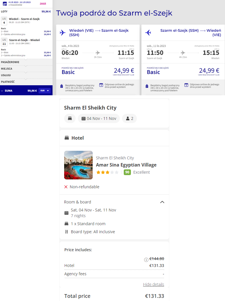Click the hotel star rating

[107, 172]
